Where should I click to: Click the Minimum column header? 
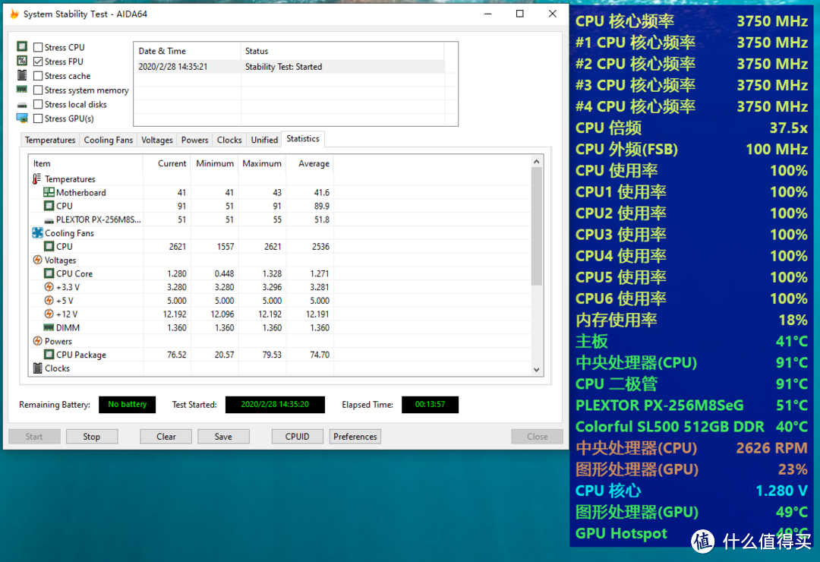pyautogui.click(x=214, y=163)
